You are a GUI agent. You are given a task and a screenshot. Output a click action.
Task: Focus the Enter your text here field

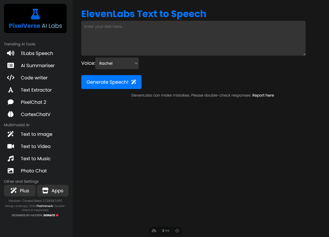193,38
